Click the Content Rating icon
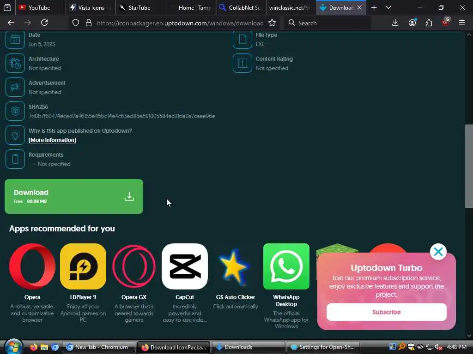The width and height of the screenshot is (473, 354). 242,63
